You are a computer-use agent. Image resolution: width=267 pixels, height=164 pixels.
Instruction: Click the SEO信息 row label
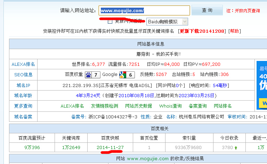pyautogui.click(x=23, y=75)
